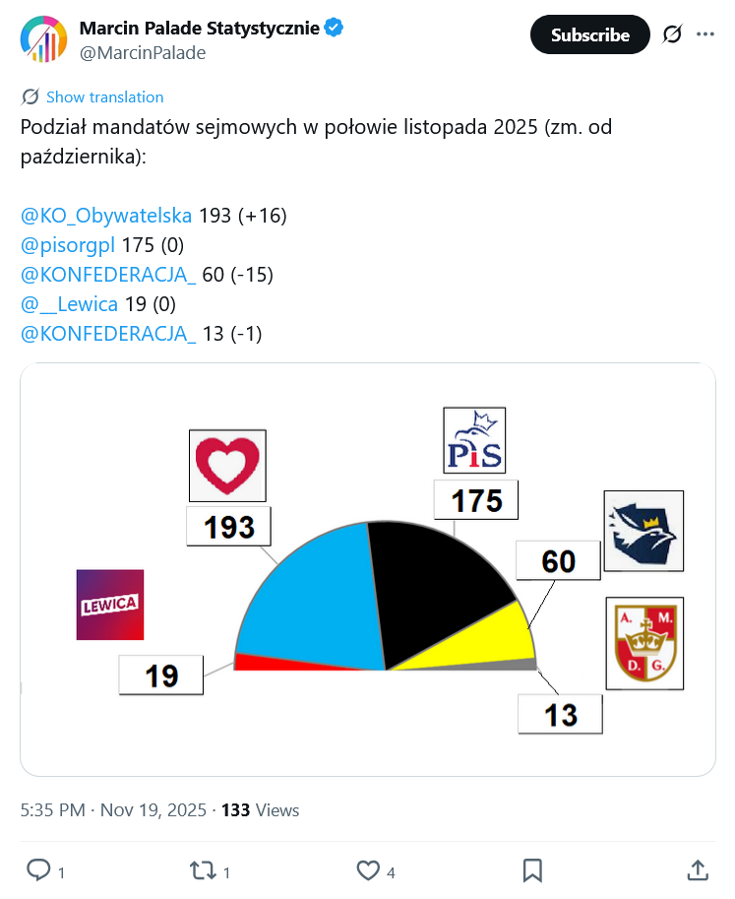Viewport: 735px width, 899px height.
Task: Open Marcin Palade's profile avatar
Action: coord(43,39)
